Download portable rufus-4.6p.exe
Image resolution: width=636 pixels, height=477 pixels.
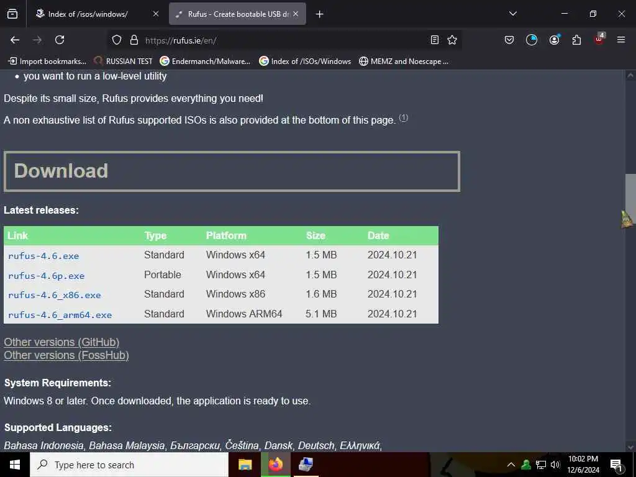click(46, 276)
